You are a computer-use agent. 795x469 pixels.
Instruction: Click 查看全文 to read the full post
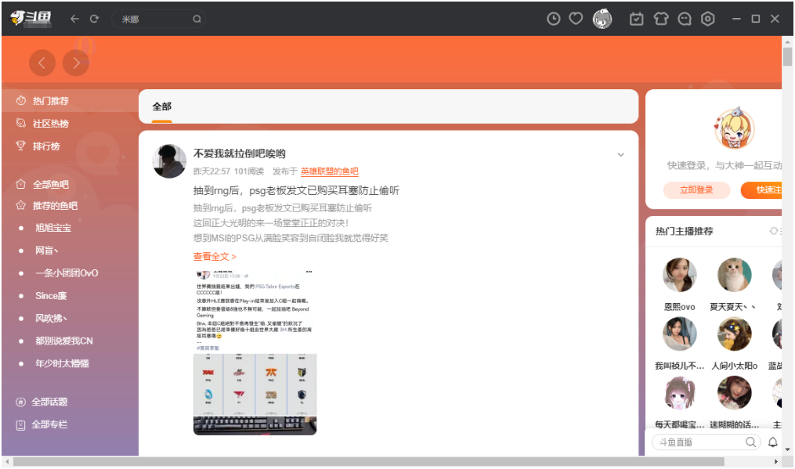pyautogui.click(x=215, y=257)
